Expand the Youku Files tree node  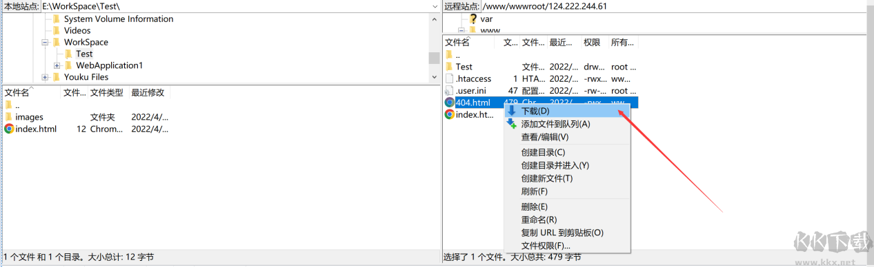click(46, 77)
